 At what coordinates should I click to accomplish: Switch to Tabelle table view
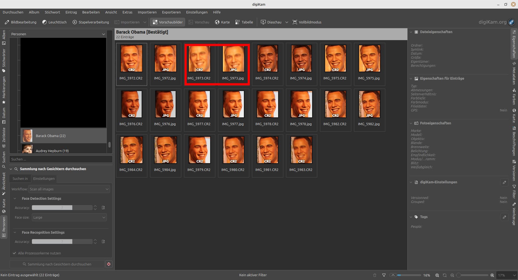[244, 22]
